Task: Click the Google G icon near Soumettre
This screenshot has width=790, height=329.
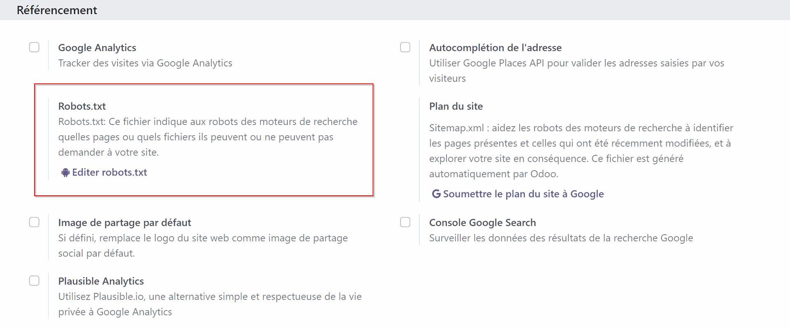Action: click(x=436, y=194)
